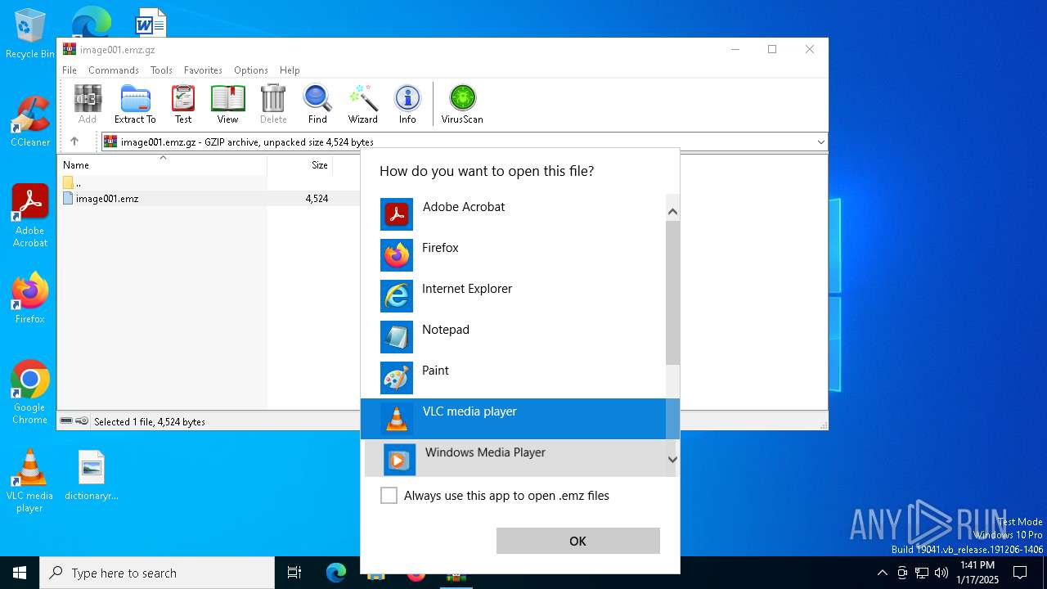Choose Firefox in the app list
This screenshot has width=1047, height=589.
[x=514, y=255]
